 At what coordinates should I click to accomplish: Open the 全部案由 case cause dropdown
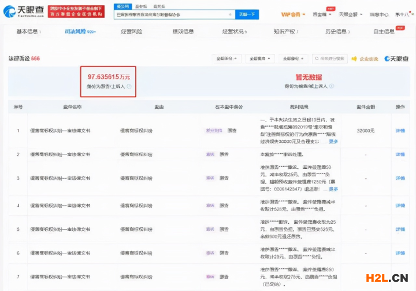(259, 58)
